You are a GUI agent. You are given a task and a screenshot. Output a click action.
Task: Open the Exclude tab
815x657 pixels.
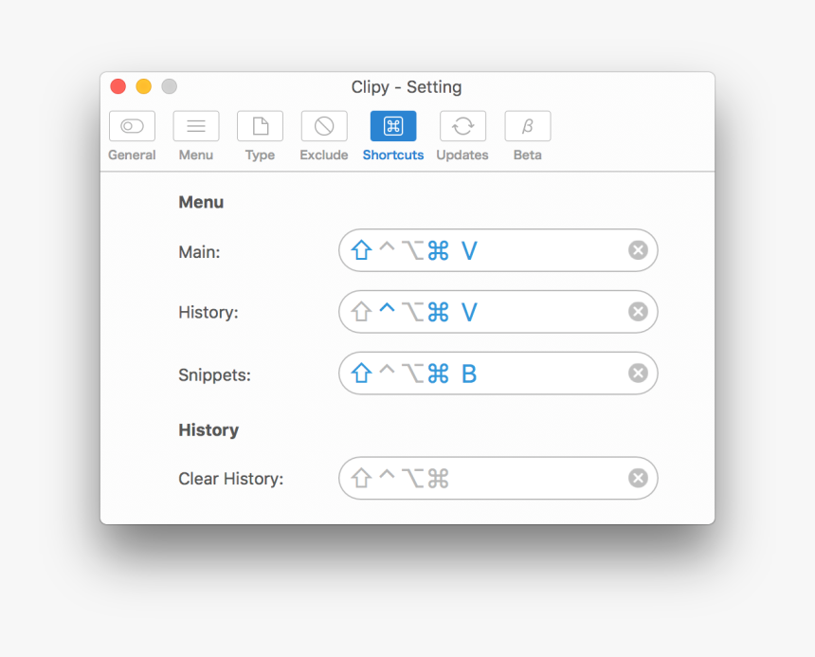[324, 136]
